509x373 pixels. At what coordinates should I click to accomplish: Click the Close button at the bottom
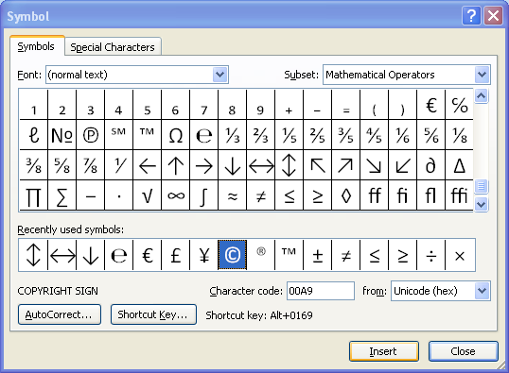464,351
